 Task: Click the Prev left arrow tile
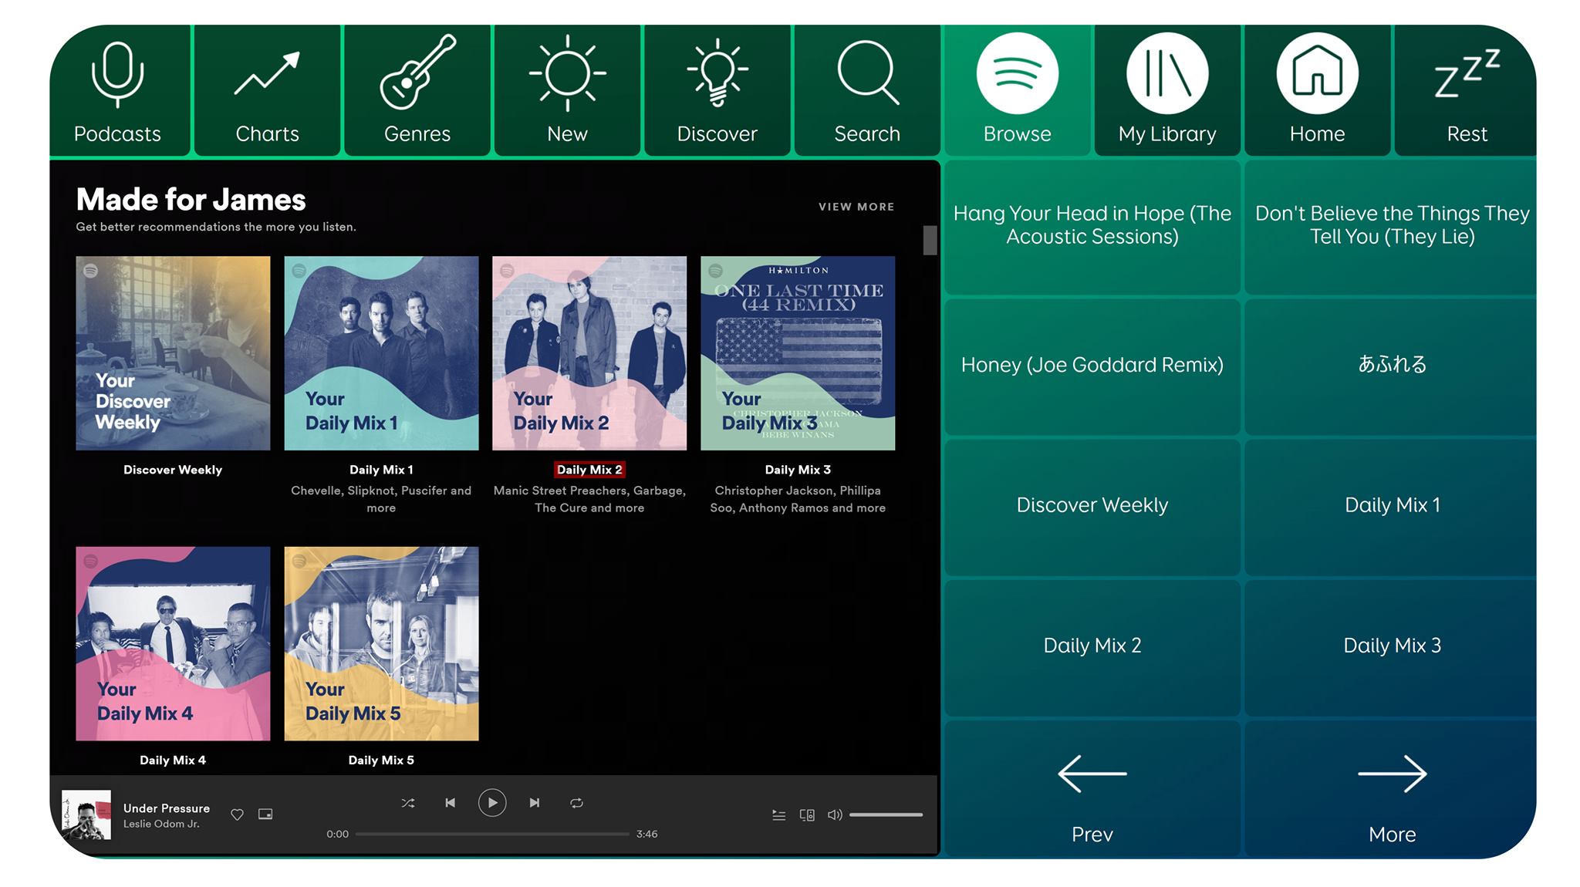click(1092, 788)
